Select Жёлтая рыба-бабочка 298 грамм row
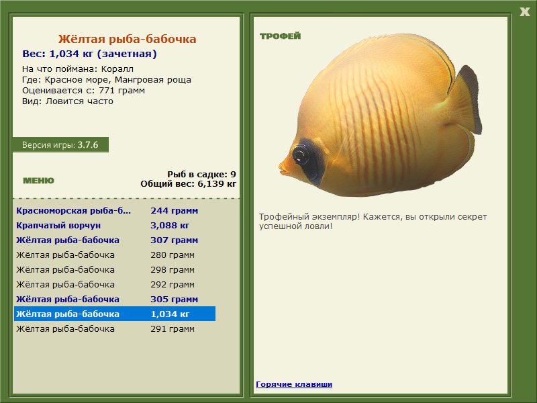This screenshot has height=403, width=537. point(115,270)
